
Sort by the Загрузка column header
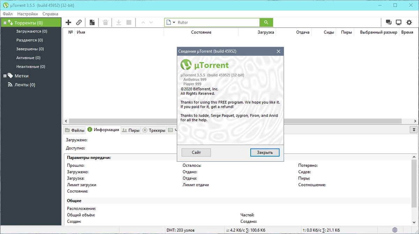click(257, 32)
